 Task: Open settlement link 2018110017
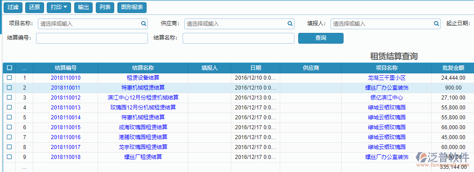(x=66, y=147)
